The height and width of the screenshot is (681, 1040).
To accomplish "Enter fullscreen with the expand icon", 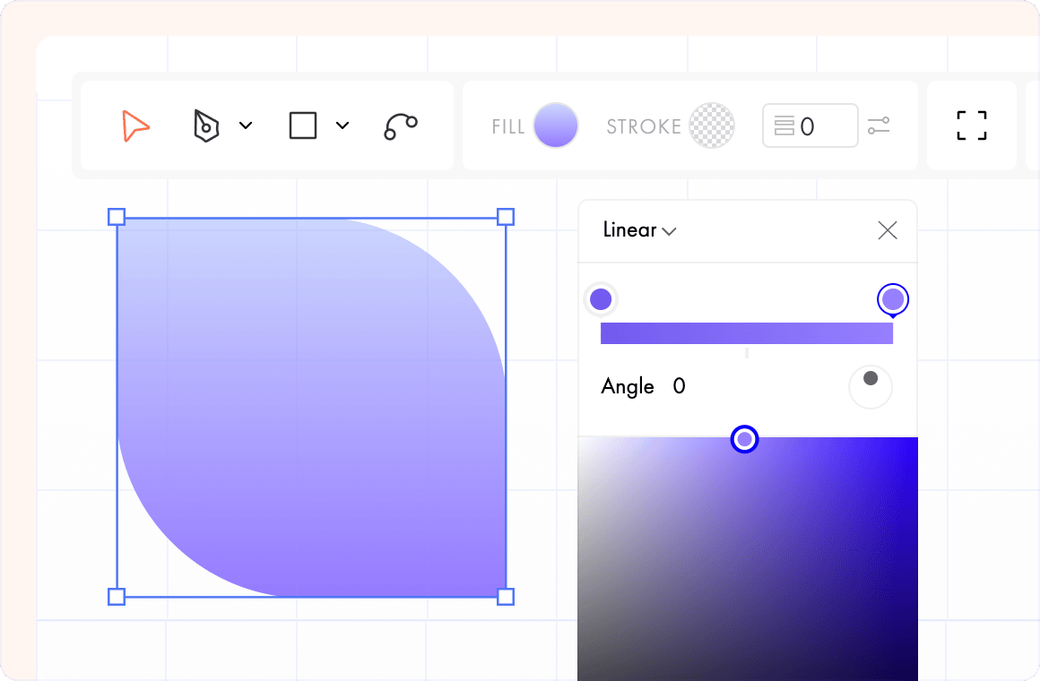I will 971,125.
